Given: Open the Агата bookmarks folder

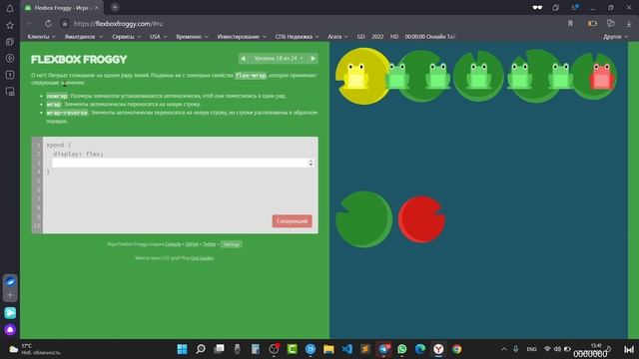Looking at the screenshot, I should click(x=337, y=37).
